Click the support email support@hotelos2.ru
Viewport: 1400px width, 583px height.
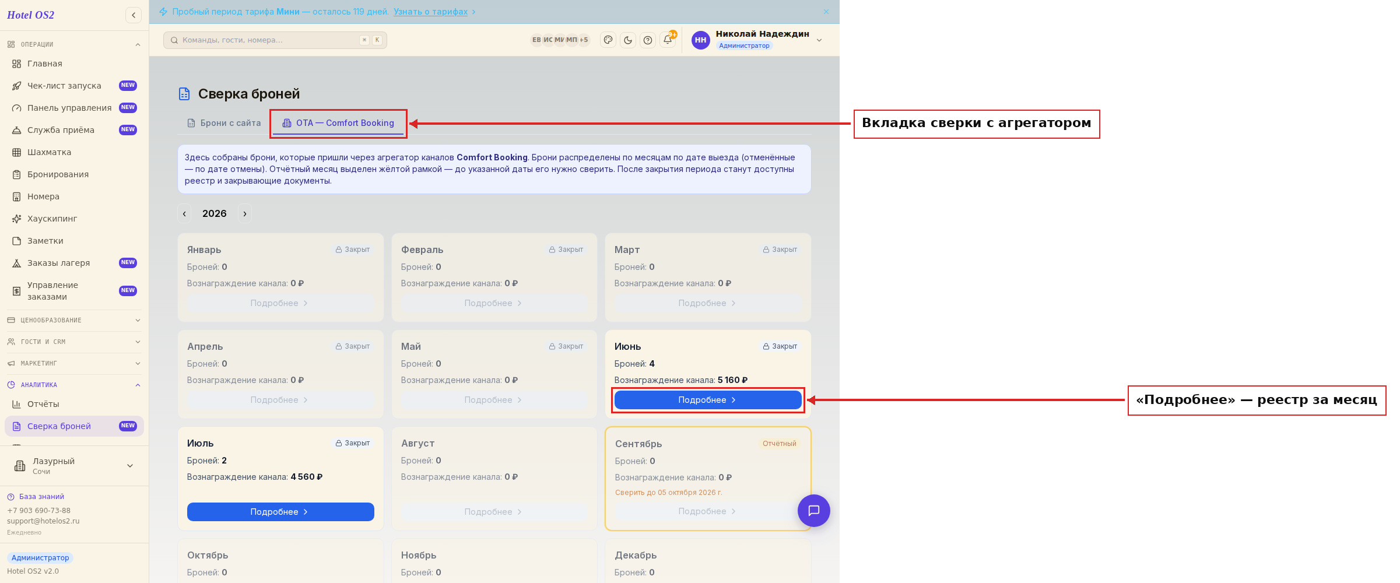point(43,521)
